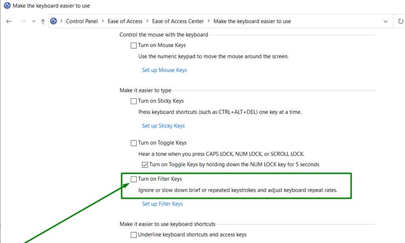Enable the Turn on Sticky Keys checkbox

pos(133,101)
